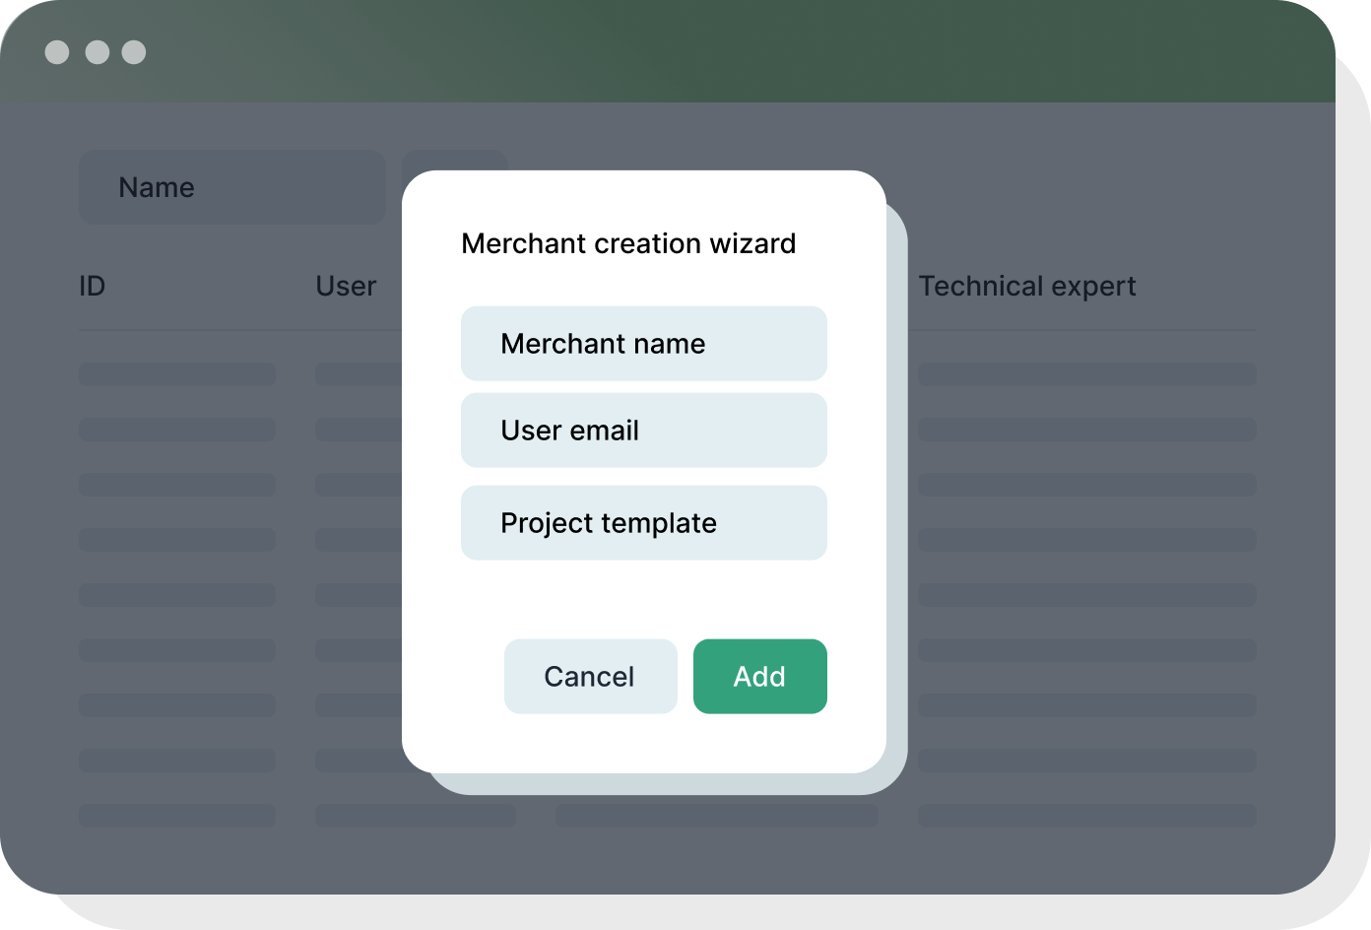Click the Technical expert column header
The width and height of the screenshot is (1371, 930).
pyautogui.click(x=1027, y=287)
